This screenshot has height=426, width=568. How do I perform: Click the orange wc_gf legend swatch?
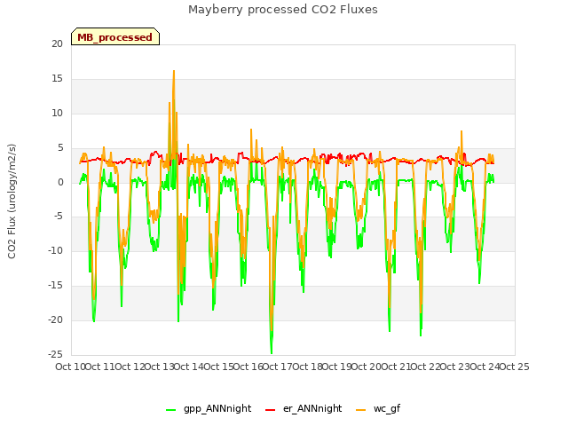(361, 410)
